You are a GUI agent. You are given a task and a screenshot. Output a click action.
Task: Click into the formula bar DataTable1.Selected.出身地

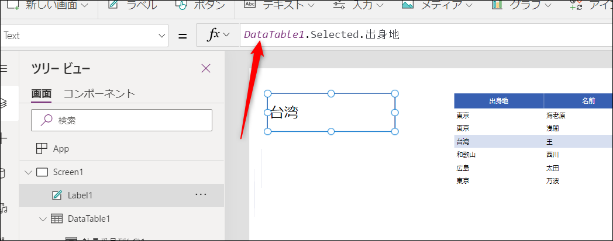[426, 35]
